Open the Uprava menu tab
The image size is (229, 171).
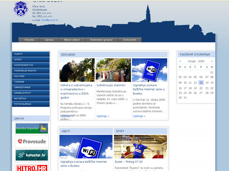[49, 40]
